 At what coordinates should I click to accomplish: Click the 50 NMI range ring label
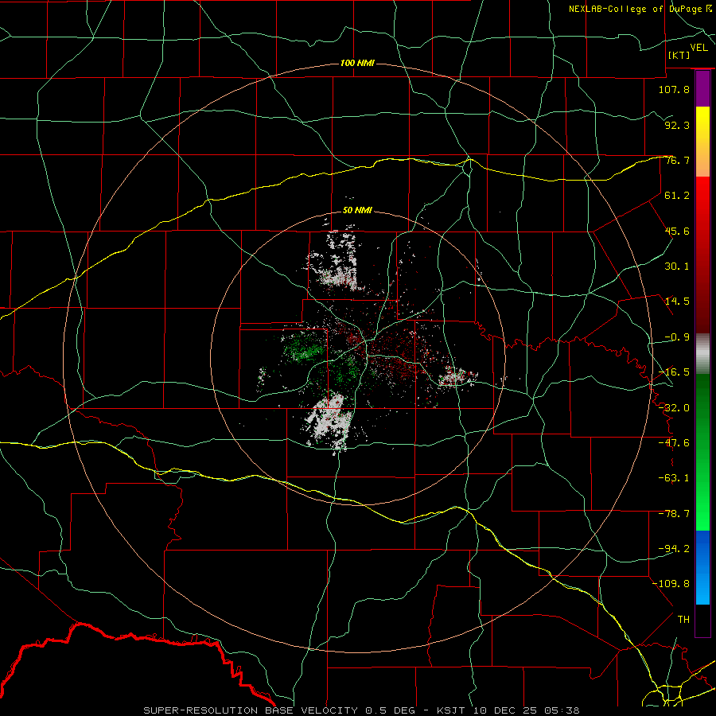(357, 210)
